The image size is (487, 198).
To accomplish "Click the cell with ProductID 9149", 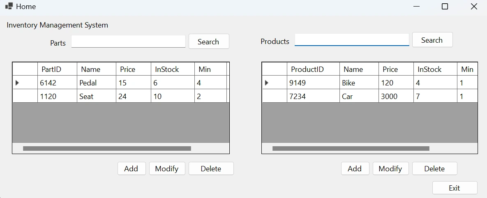I will click(314, 83).
